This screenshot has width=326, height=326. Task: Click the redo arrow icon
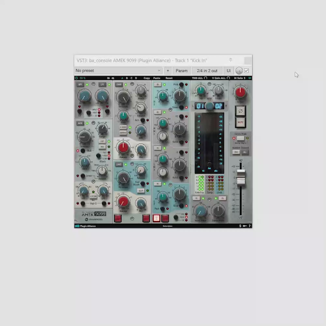point(113,78)
